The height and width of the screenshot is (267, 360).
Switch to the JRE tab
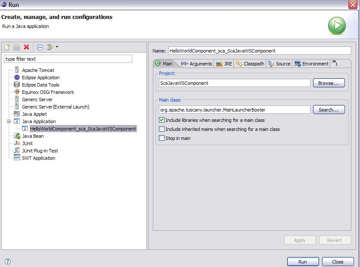[x=224, y=64]
